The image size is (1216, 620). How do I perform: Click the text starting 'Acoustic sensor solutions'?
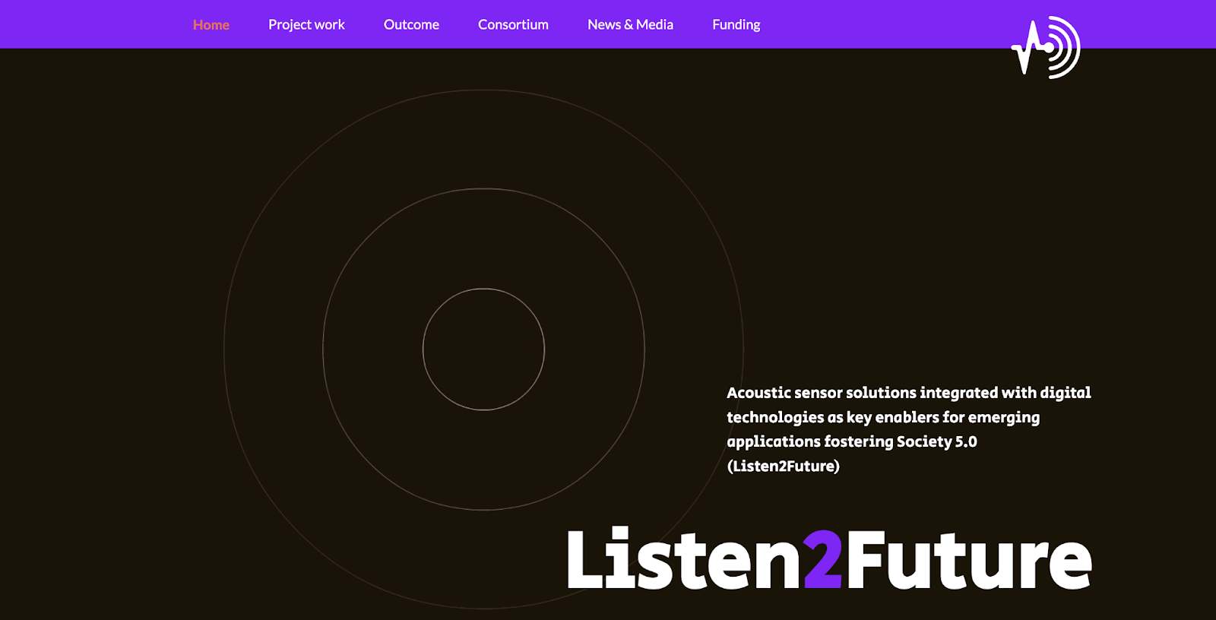point(908,429)
